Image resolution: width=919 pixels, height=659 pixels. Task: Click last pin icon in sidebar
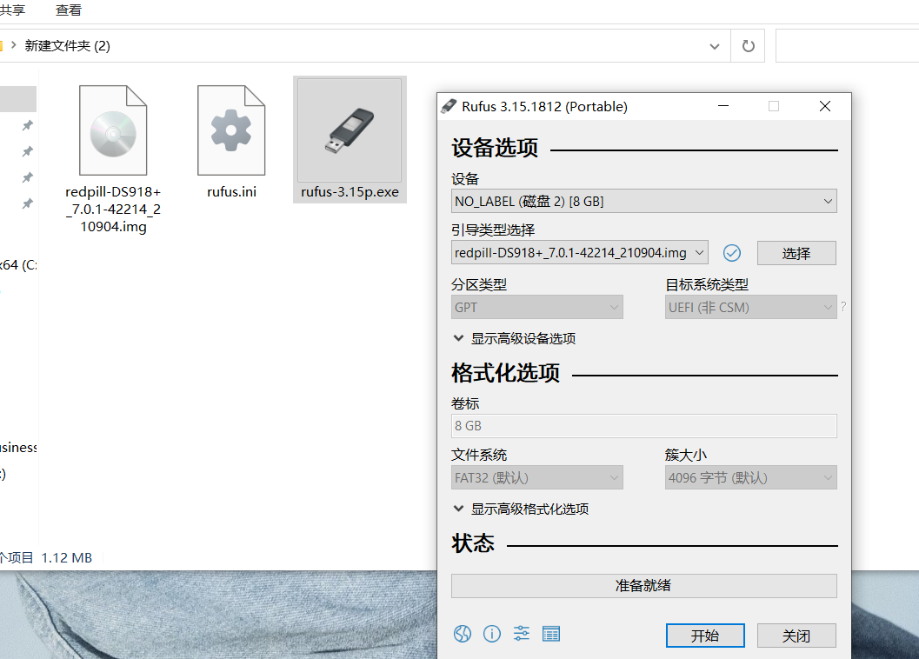[x=27, y=203]
